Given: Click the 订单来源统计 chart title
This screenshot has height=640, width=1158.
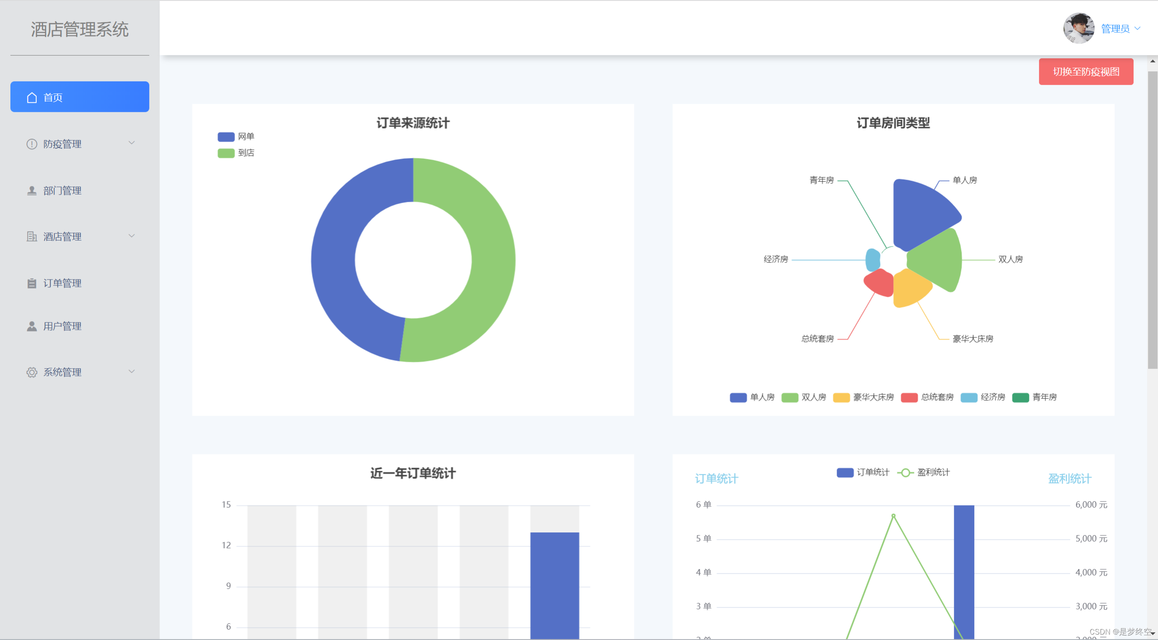Looking at the screenshot, I should point(413,123).
